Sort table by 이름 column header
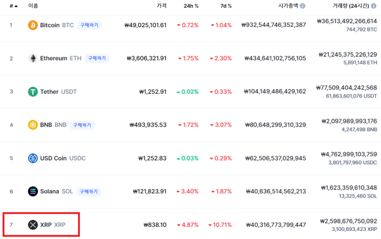This screenshot has height=239, width=381. pyautogui.click(x=33, y=6)
